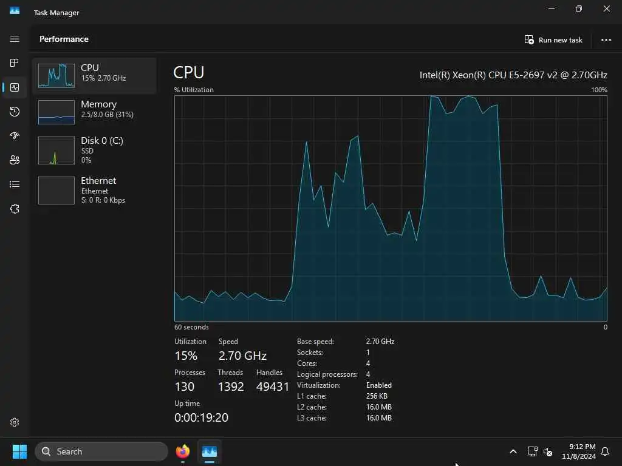622x466 pixels.
Task: Click the taskbar Search box
Action: 101,451
